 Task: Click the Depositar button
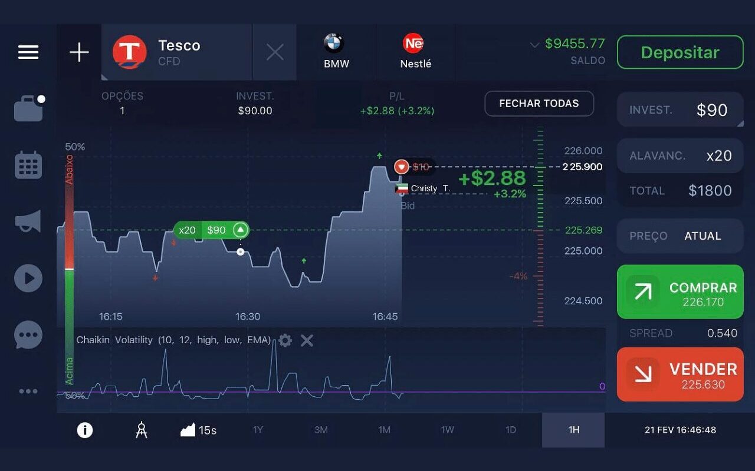click(680, 52)
